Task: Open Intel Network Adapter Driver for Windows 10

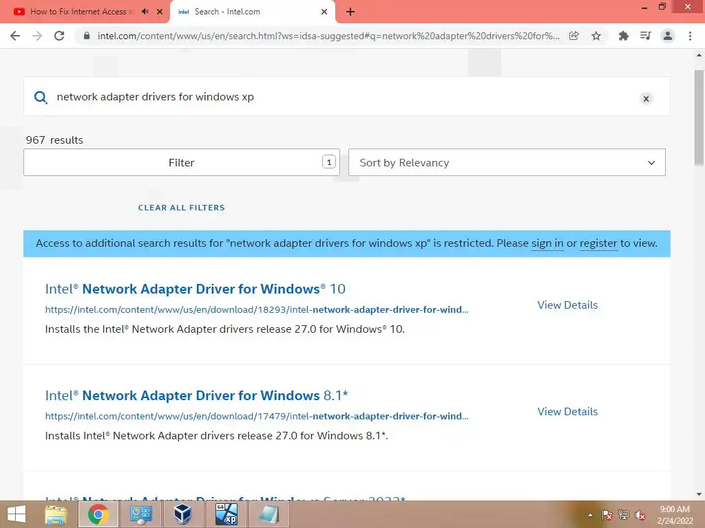Action: [195, 289]
